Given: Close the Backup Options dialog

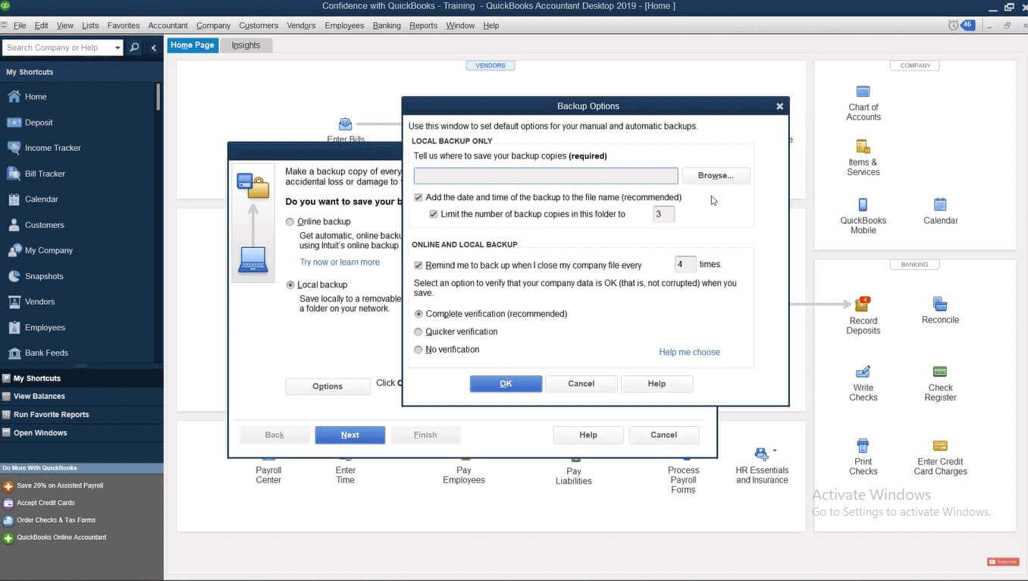Looking at the screenshot, I should (x=779, y=107).
